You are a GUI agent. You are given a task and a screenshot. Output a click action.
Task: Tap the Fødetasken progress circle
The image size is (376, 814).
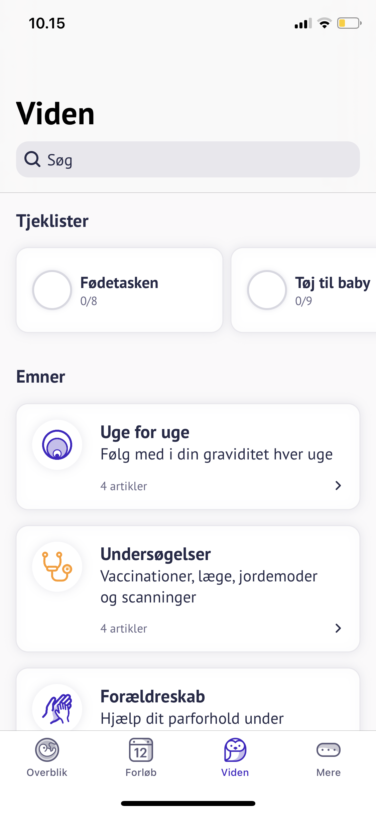tap(52, 290)
